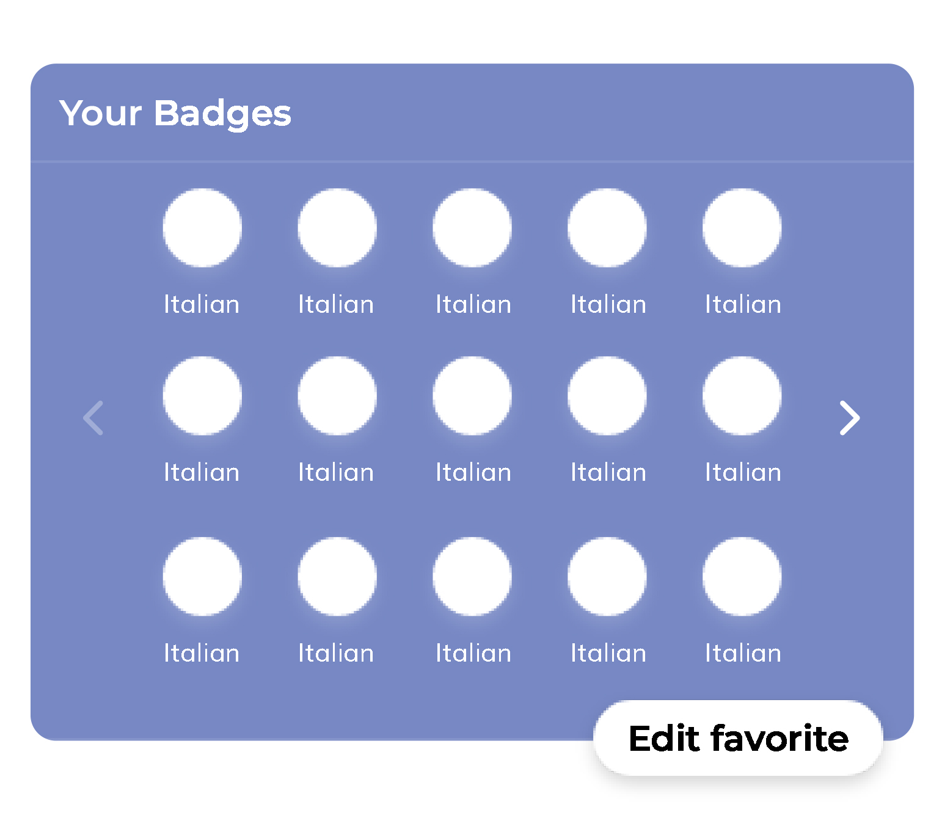Screen dimensions: 942x840
Task: Go to previous badges page arrow
Action: (93, 418)
